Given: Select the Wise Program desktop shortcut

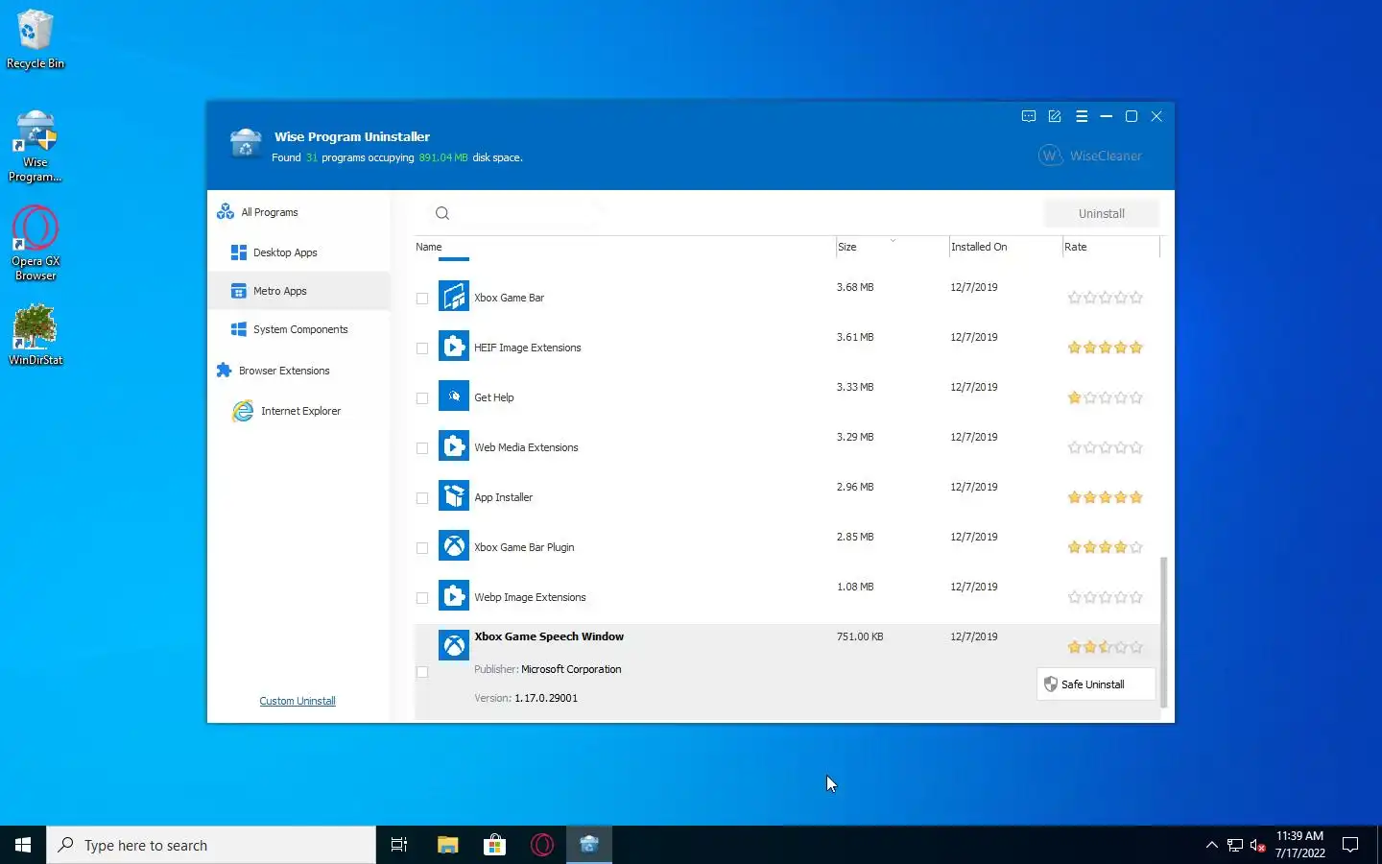Looking at the screenshot, I should point(36,146).
